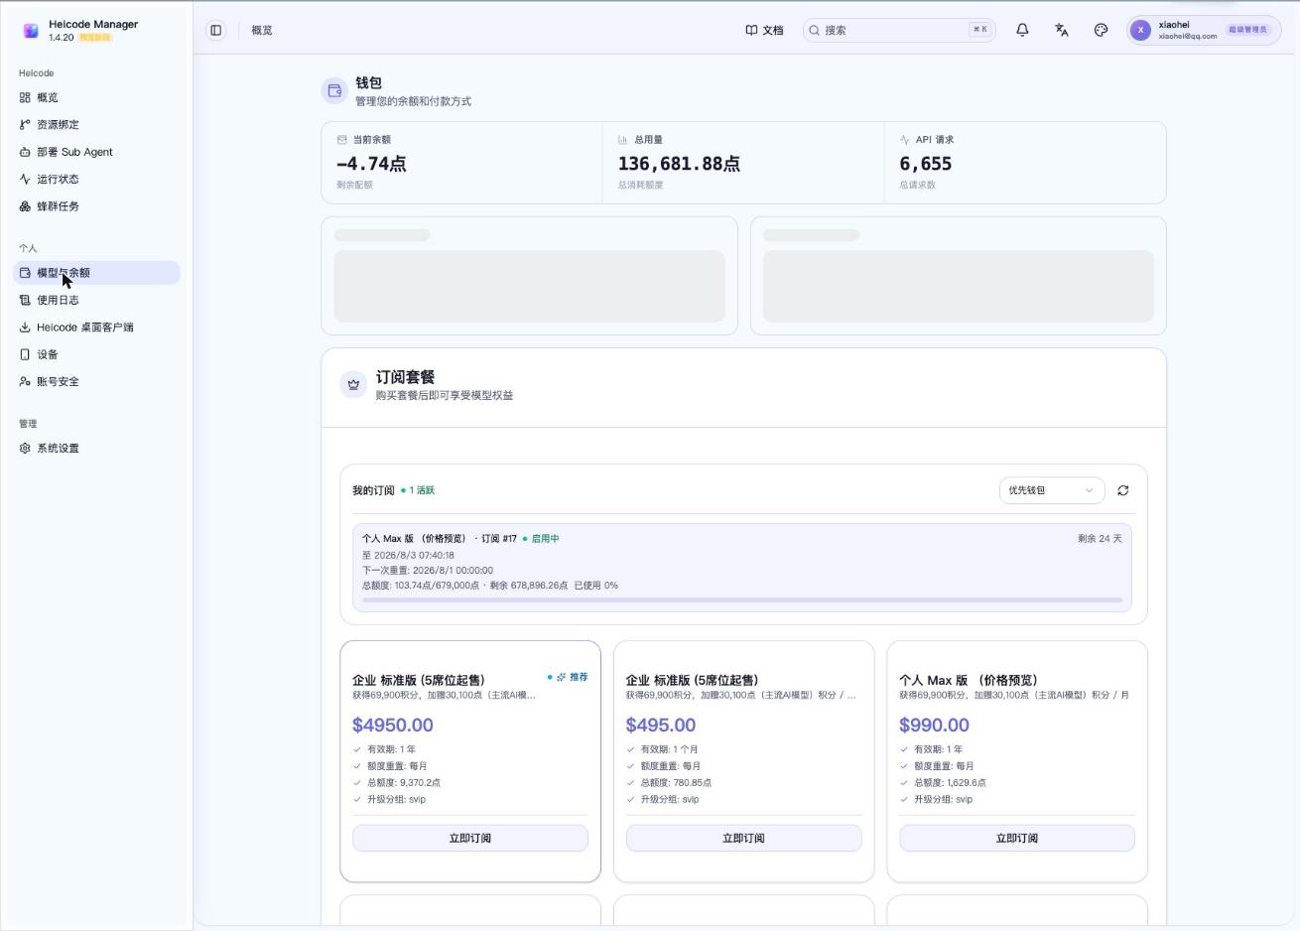Click the 下一次重置 date line
1300x931 pixels.
pyautogui.click(x=428, y=570)
